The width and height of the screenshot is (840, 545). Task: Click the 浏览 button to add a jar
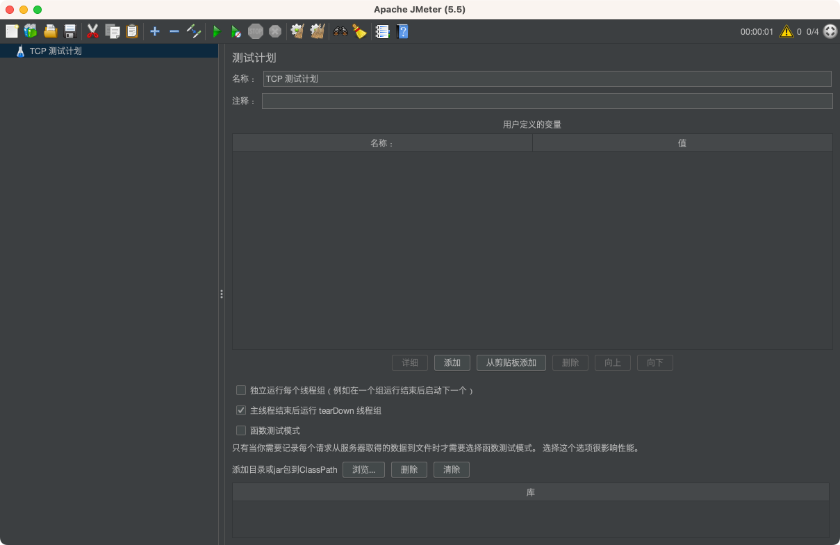[363, 469]
